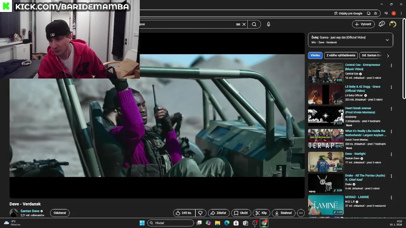Open Central Cee - Entrapreneur video title
Image resolution: width=406 pixels, height=228 pixels.
(363, 67)
